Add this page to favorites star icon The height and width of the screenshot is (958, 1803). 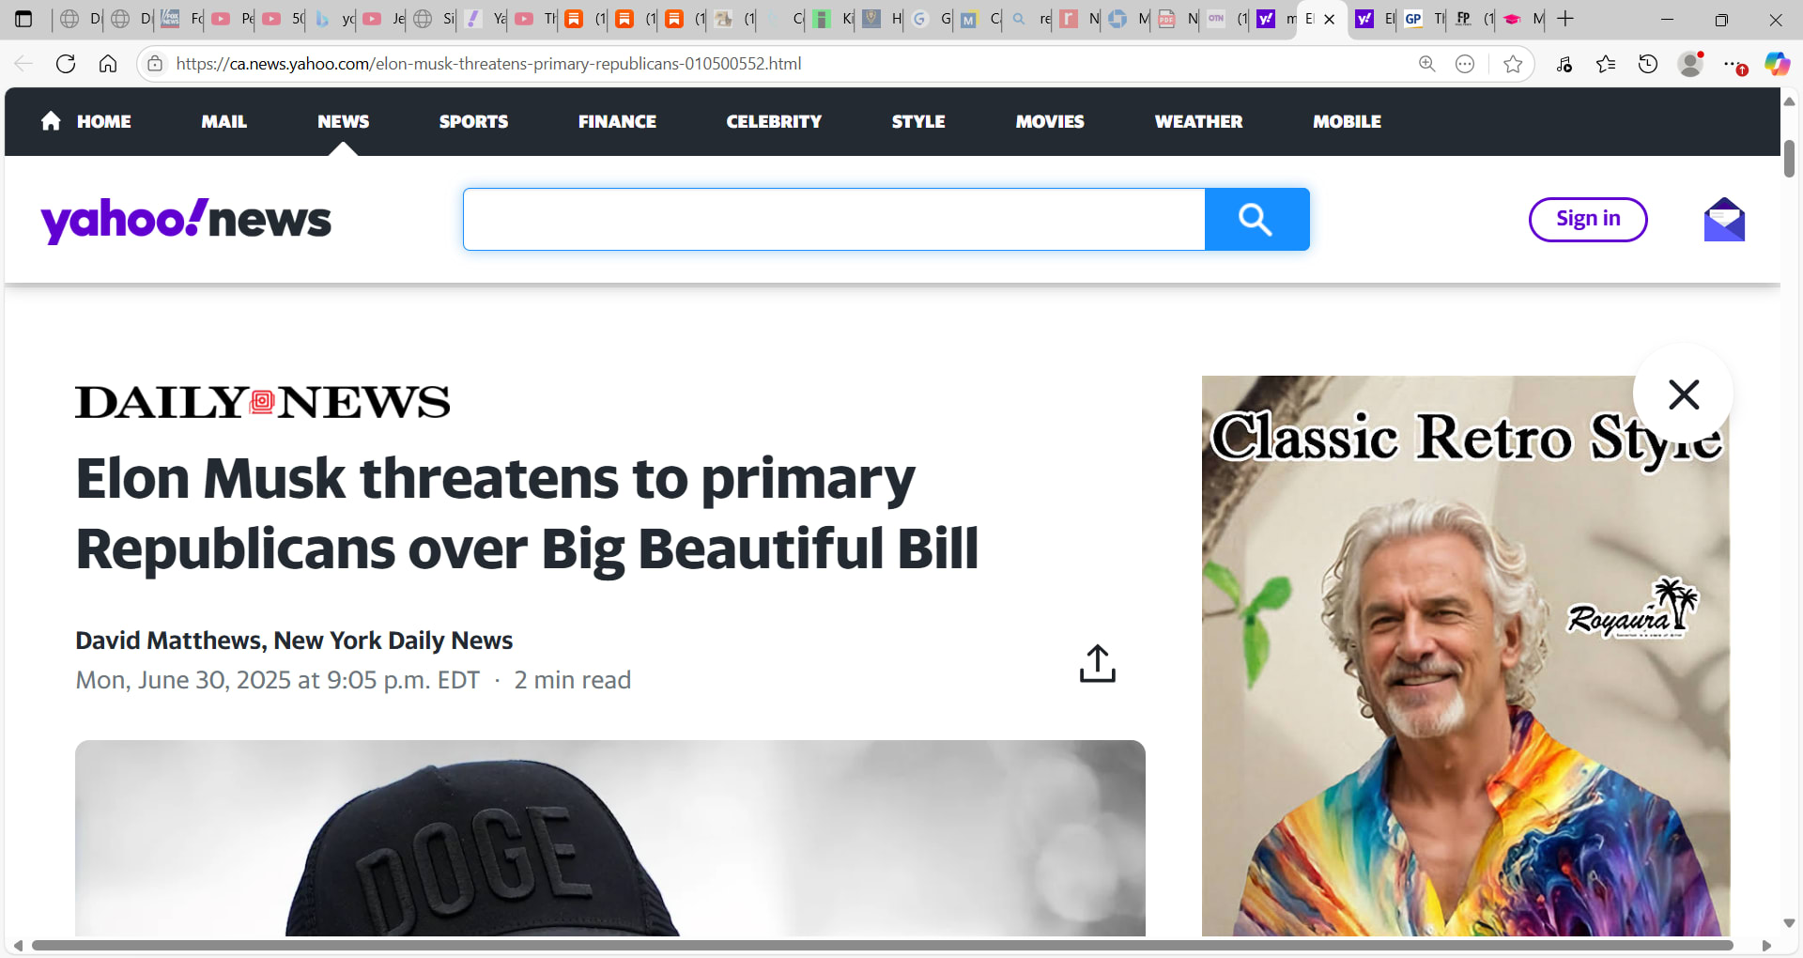point(1513,64)
